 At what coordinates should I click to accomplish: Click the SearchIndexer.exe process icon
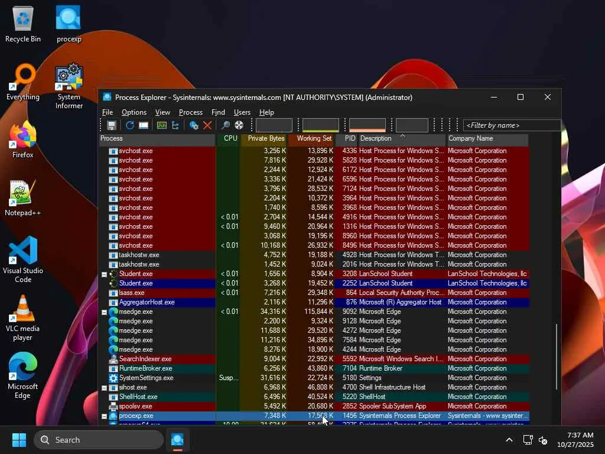pyautogui.click(x=113, y=359)
